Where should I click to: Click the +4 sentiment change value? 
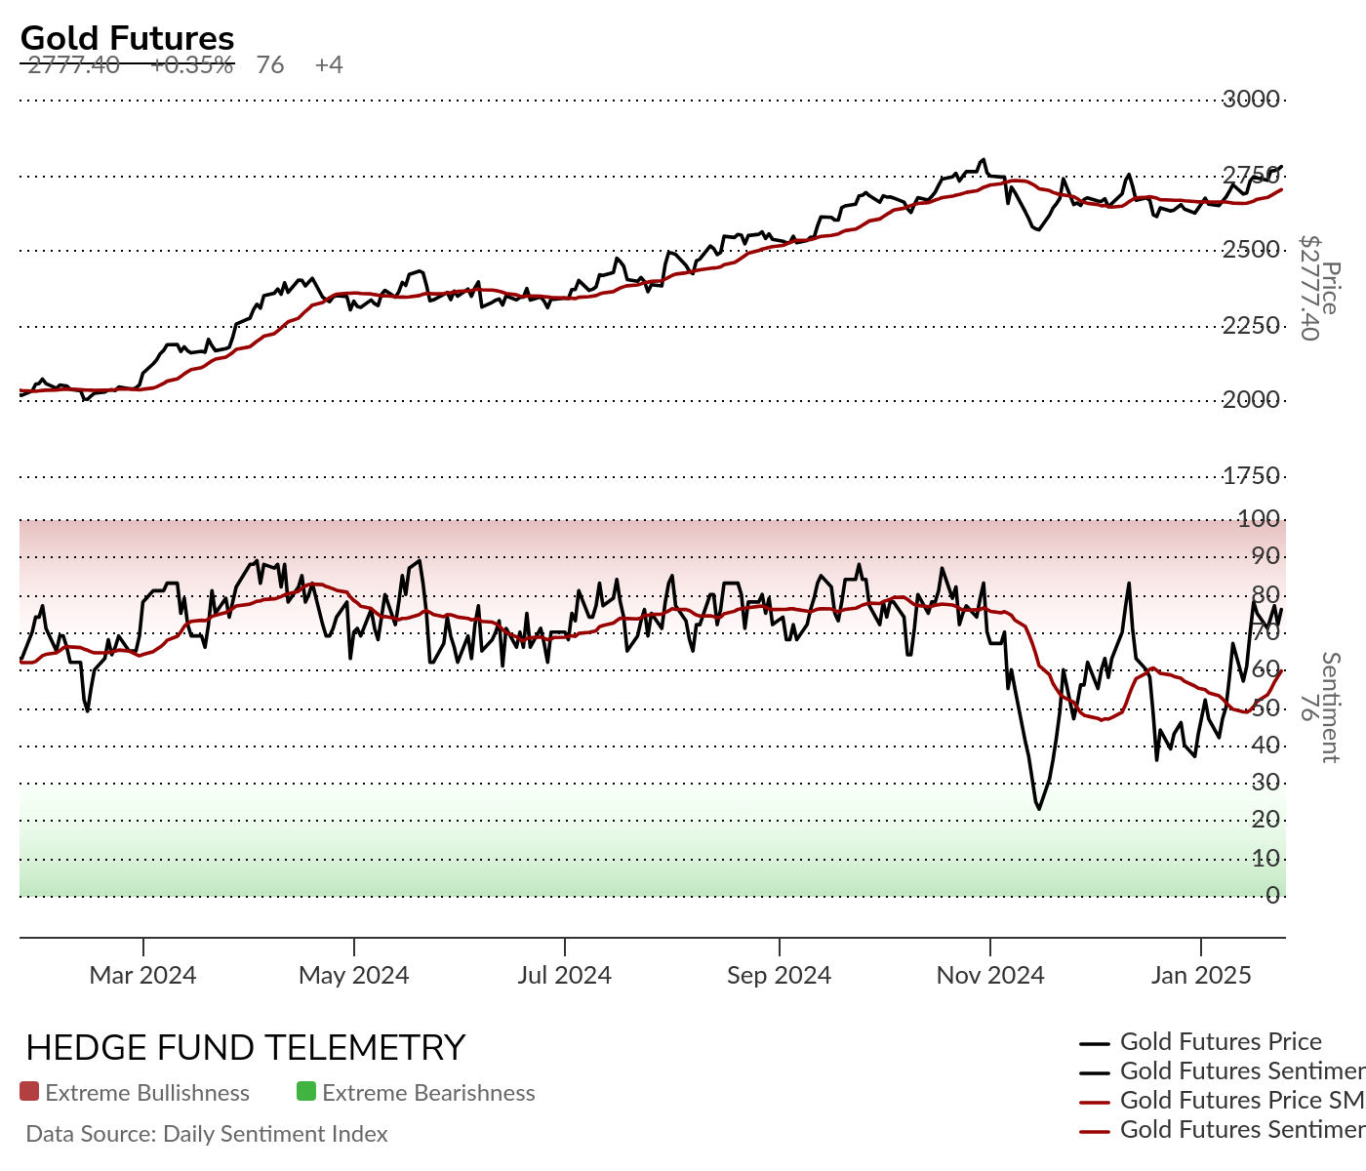coord(329,65)
